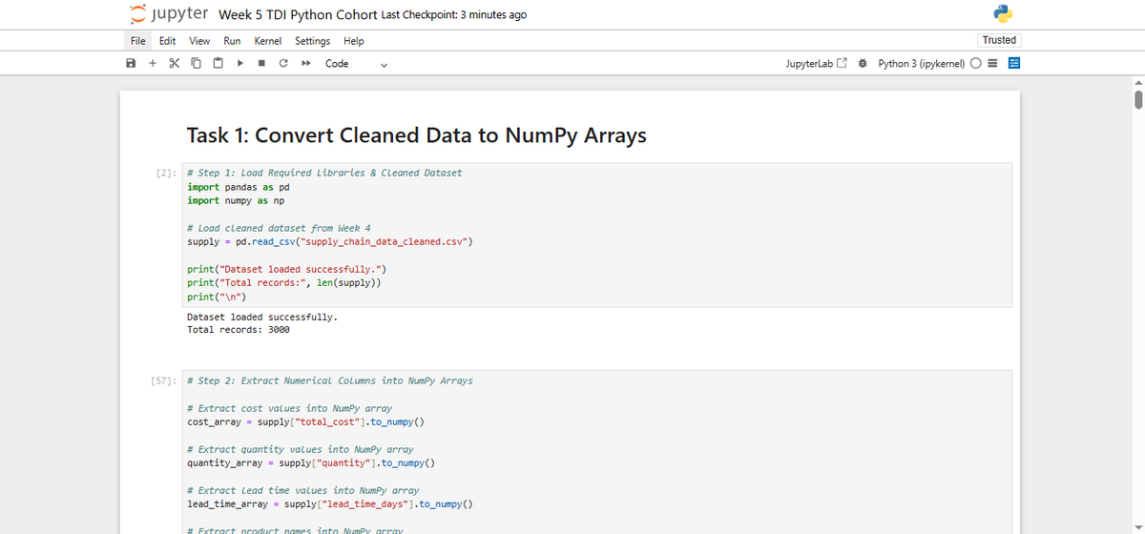Paste cell from the clipboard icon

tap(217, 64)
